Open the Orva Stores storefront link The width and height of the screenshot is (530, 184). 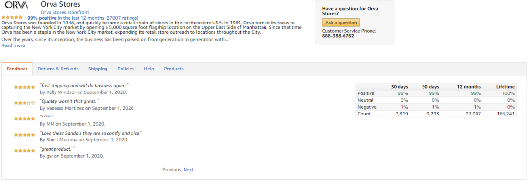(65, 12)
